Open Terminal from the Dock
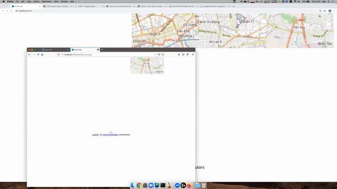 (x=163, y=185)
